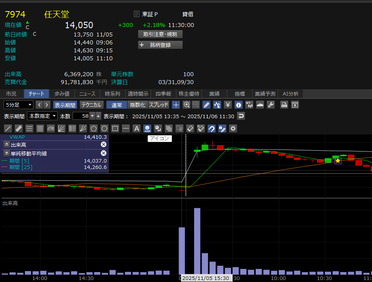Image resolution: width=372 pixels, height=282 pixels.
Task: Select the trend line drawing tool
Action: [8, 129]
